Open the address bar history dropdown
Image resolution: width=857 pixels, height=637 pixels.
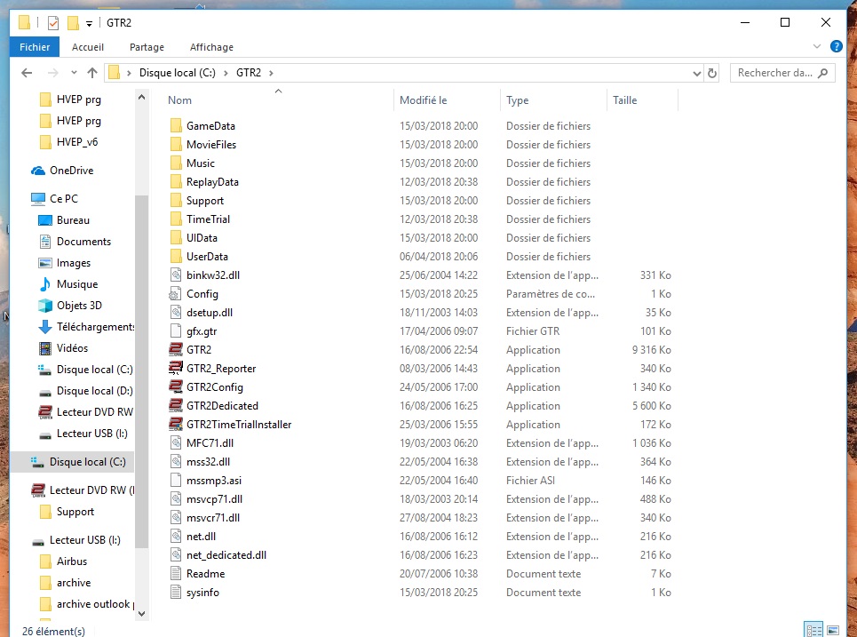pos(696,73)
